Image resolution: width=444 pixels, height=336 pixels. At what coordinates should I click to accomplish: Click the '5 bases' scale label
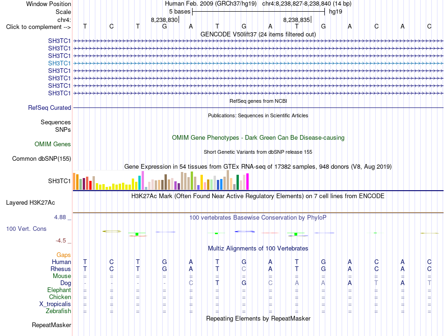[x=180, y=12]
